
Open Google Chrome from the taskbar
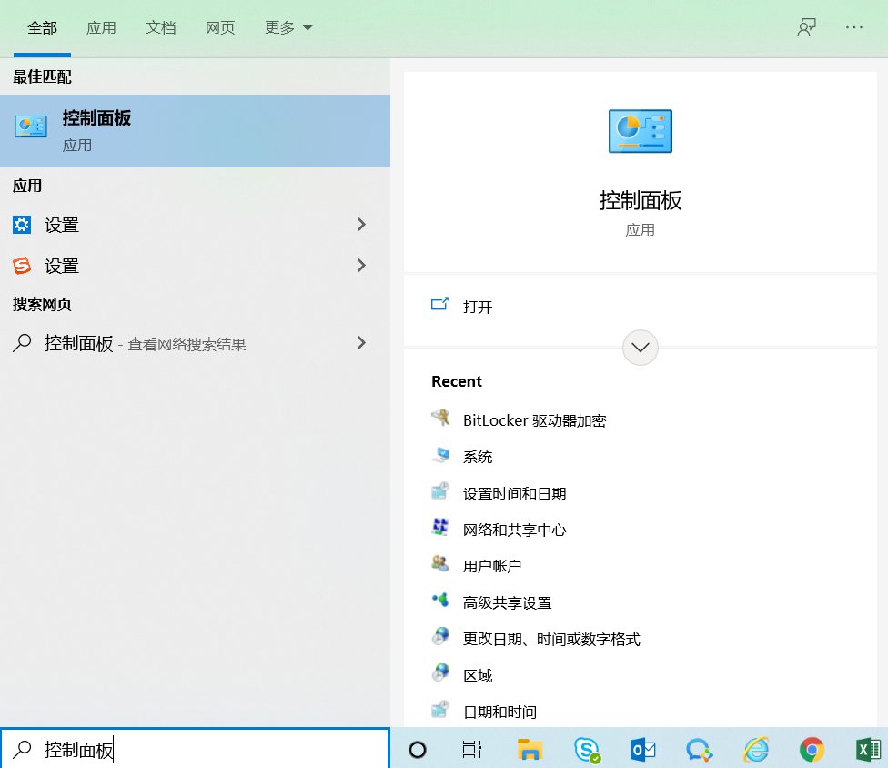(x=812, y=750)
